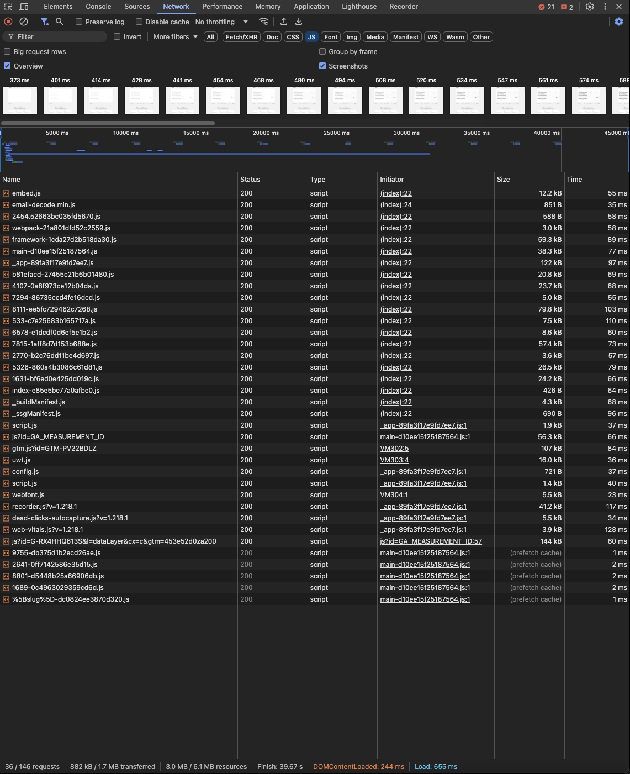
Task: Click script icon beside uwt.js
Action: [6, 460]
